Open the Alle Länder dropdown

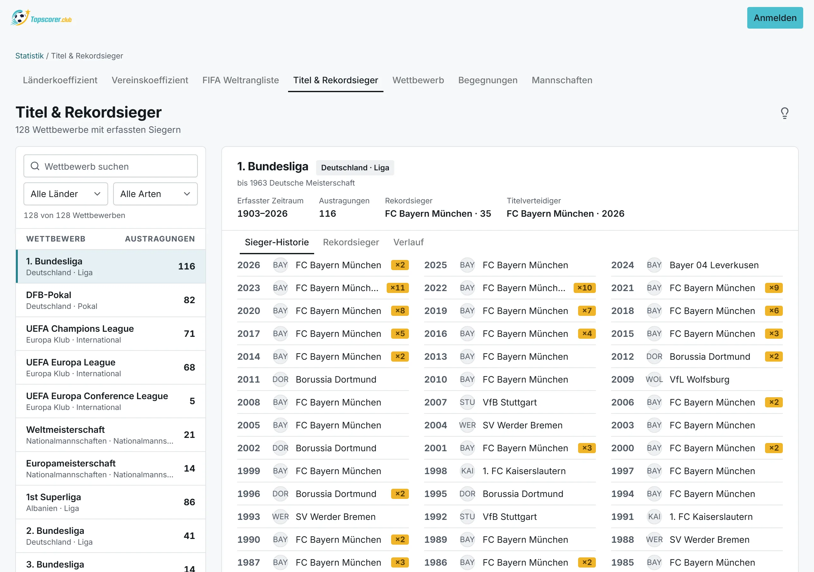coord(66,194)
